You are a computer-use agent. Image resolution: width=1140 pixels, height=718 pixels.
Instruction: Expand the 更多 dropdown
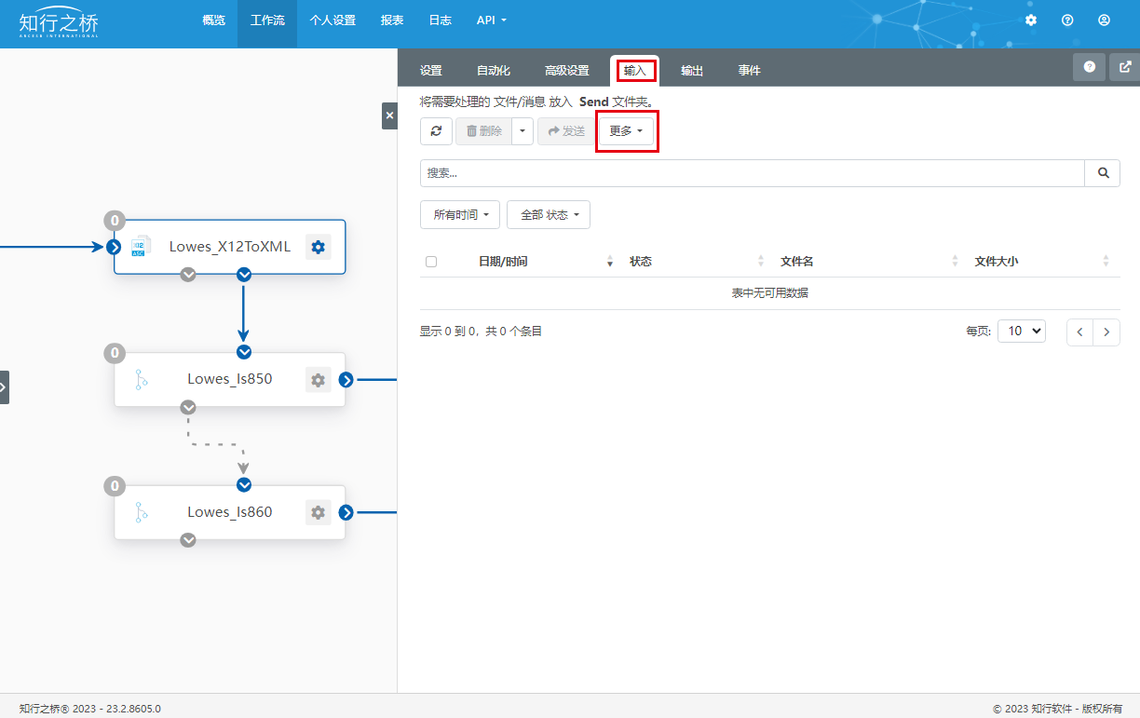[x=626, y=131]
